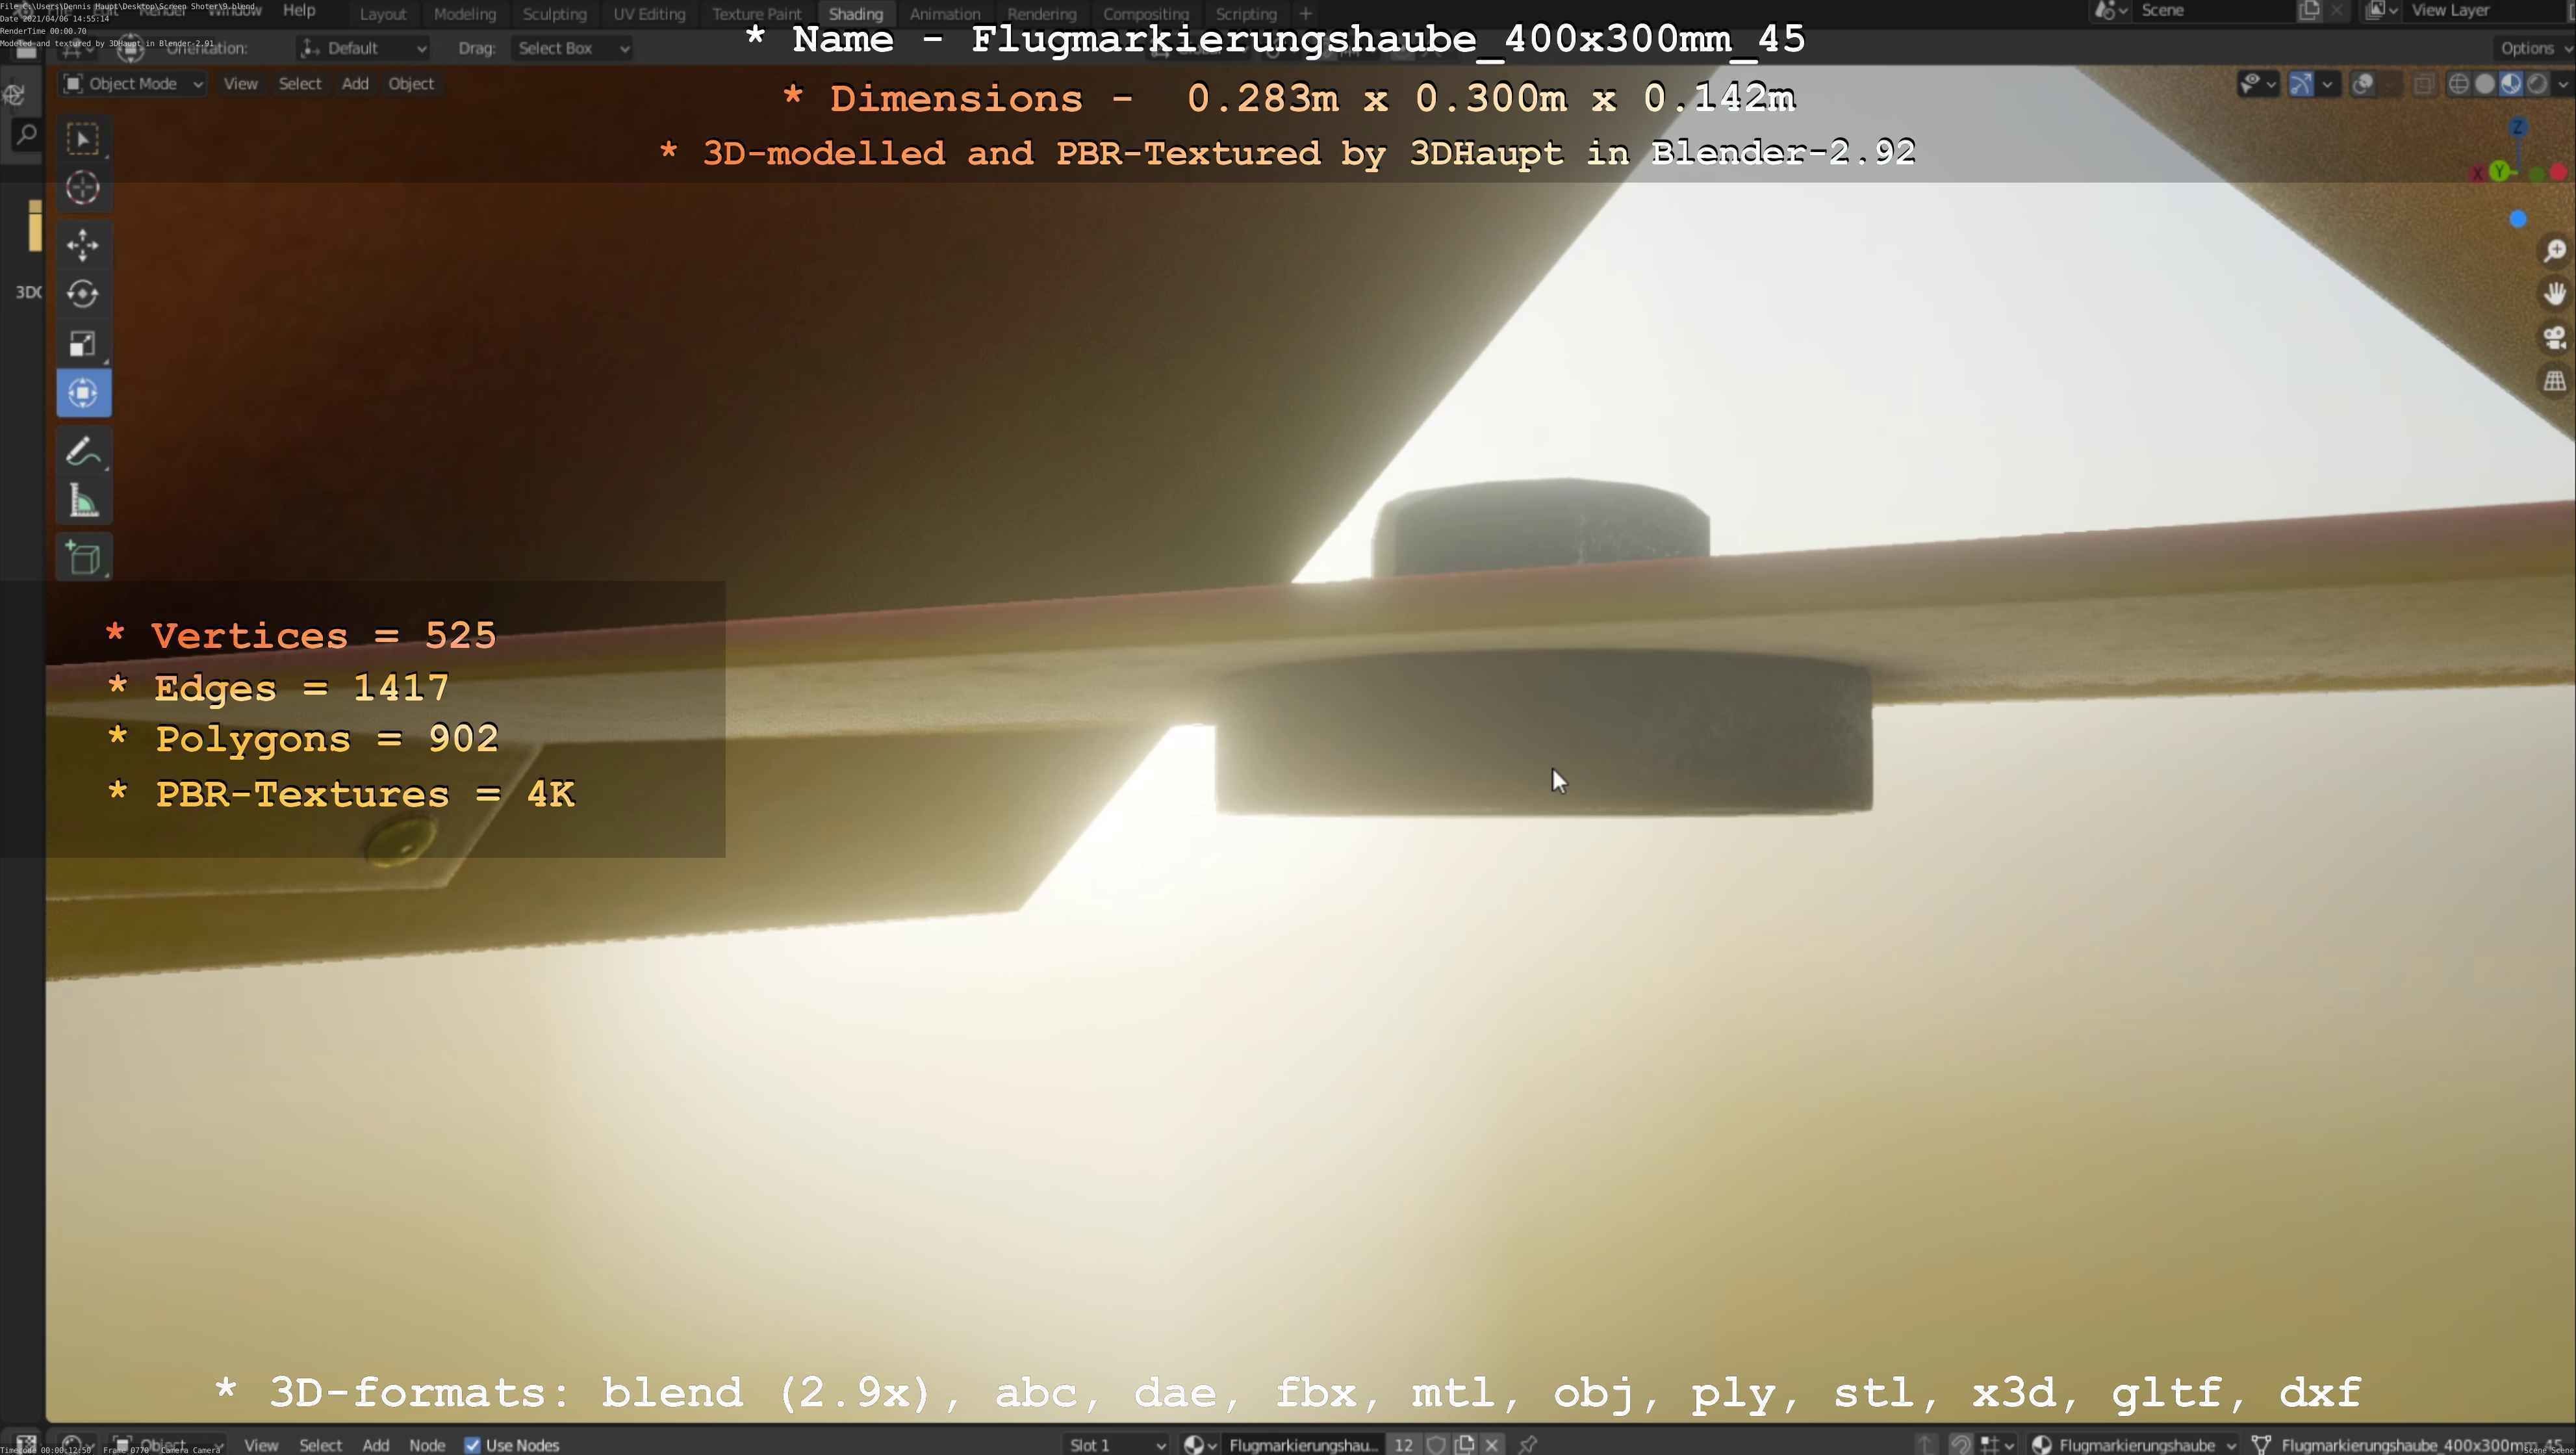Image resolution: width=2576 pixels, height=1455 pixels.
Task: Toggle viewport overlays
Action: [x=2363, y=84]
